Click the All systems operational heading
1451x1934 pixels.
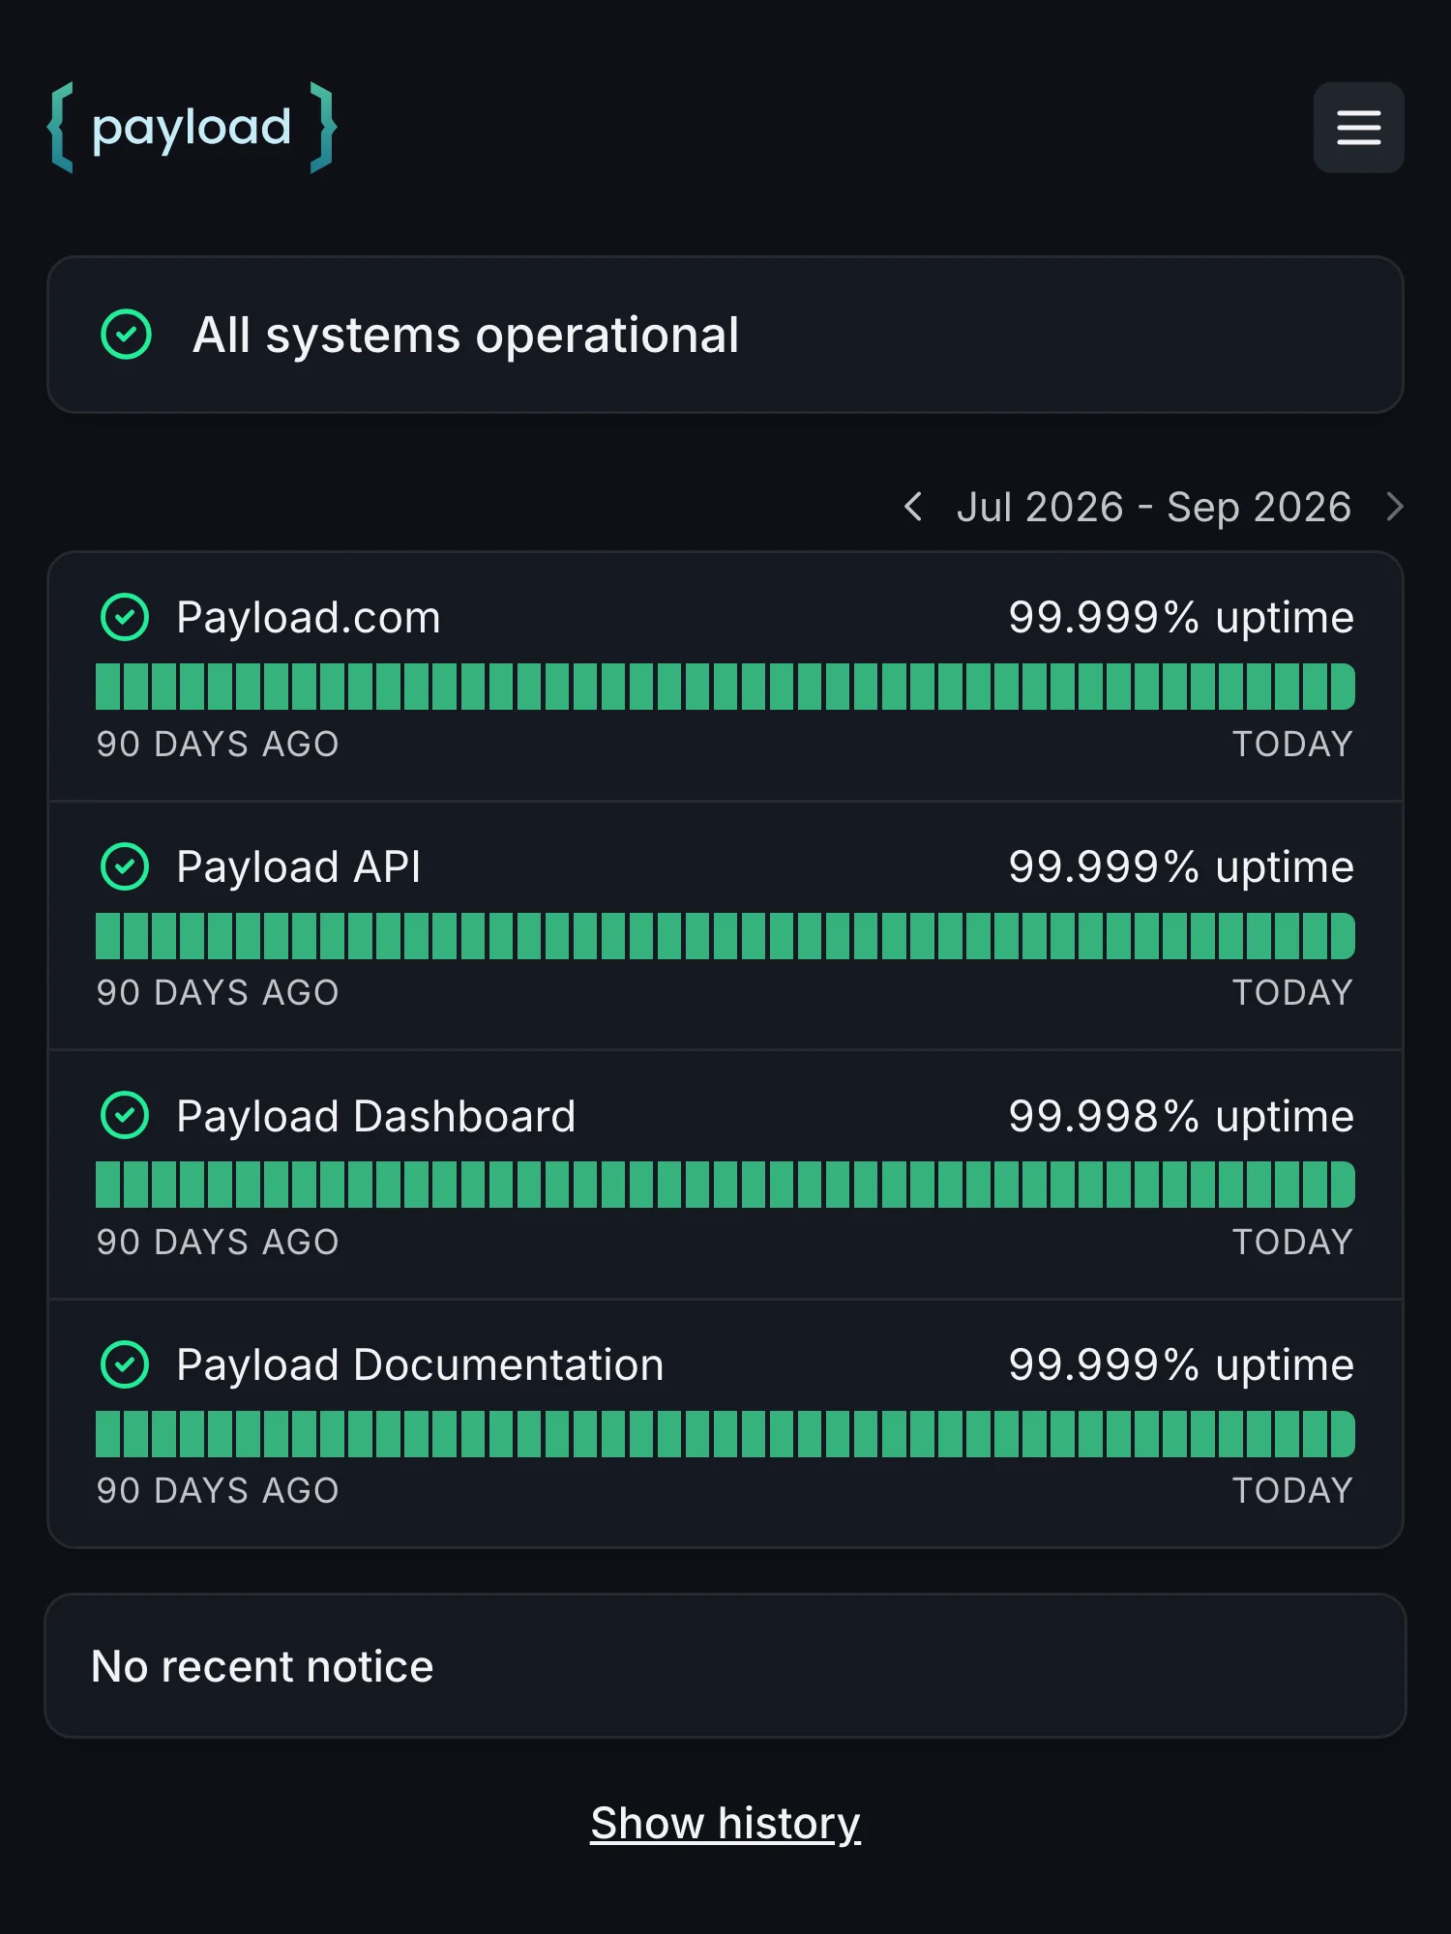[465, 336]
